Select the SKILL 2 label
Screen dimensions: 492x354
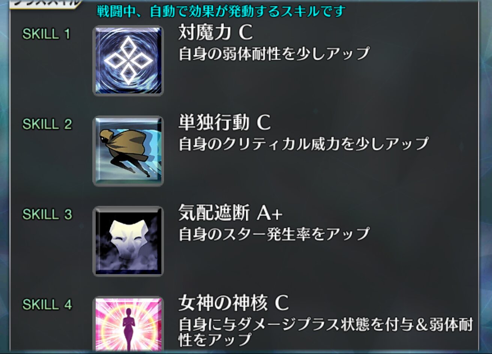coord(47,124)
